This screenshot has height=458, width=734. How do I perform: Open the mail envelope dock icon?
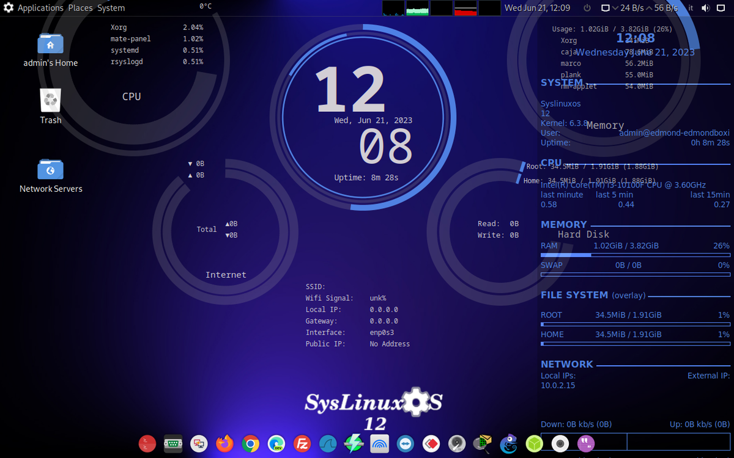(483, 443)
